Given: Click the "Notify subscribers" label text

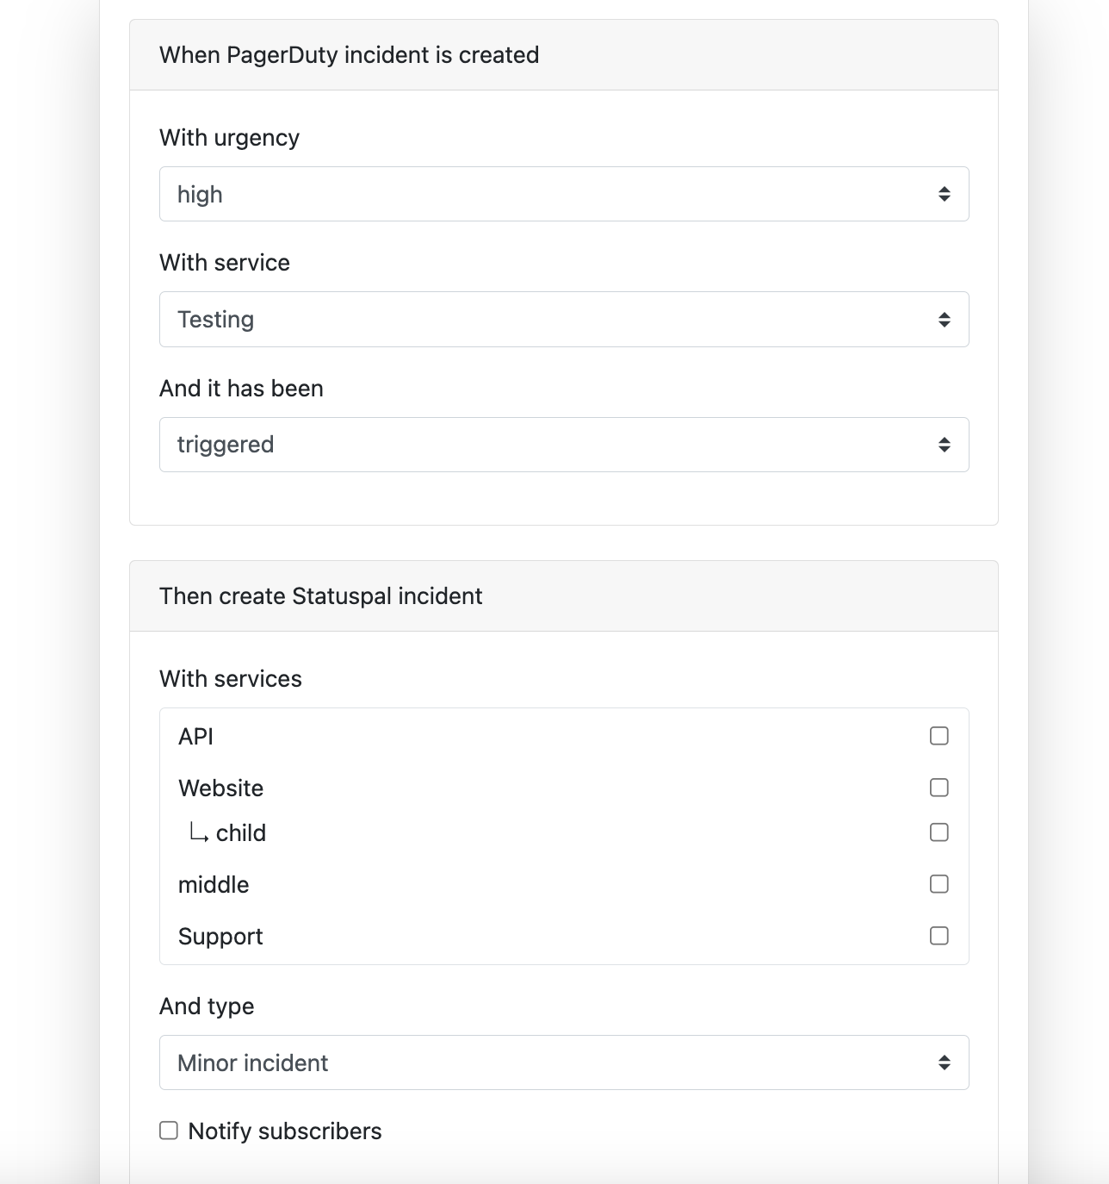Looking at the screenshot, I should click(x=285, y=1131).
